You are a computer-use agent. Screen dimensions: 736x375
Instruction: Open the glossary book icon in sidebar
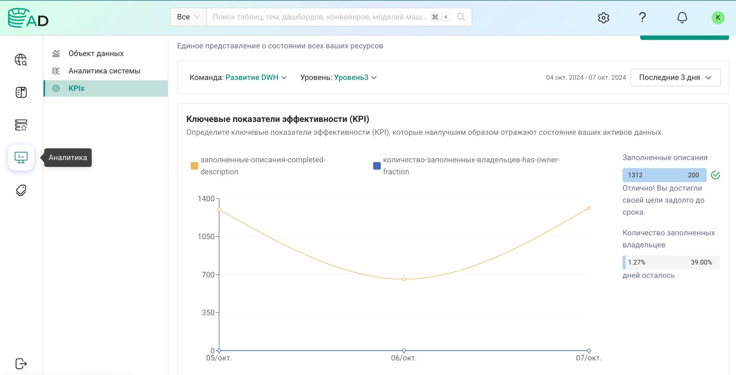click(21, 92)
